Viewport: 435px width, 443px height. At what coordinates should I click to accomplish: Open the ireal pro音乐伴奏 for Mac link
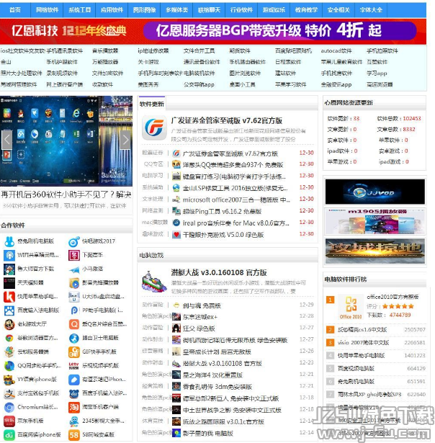pyautogui.click(x=236, y=223)
